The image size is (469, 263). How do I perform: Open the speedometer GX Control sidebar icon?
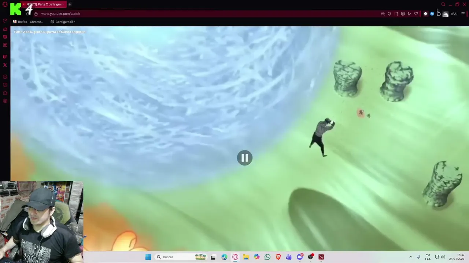5,21
